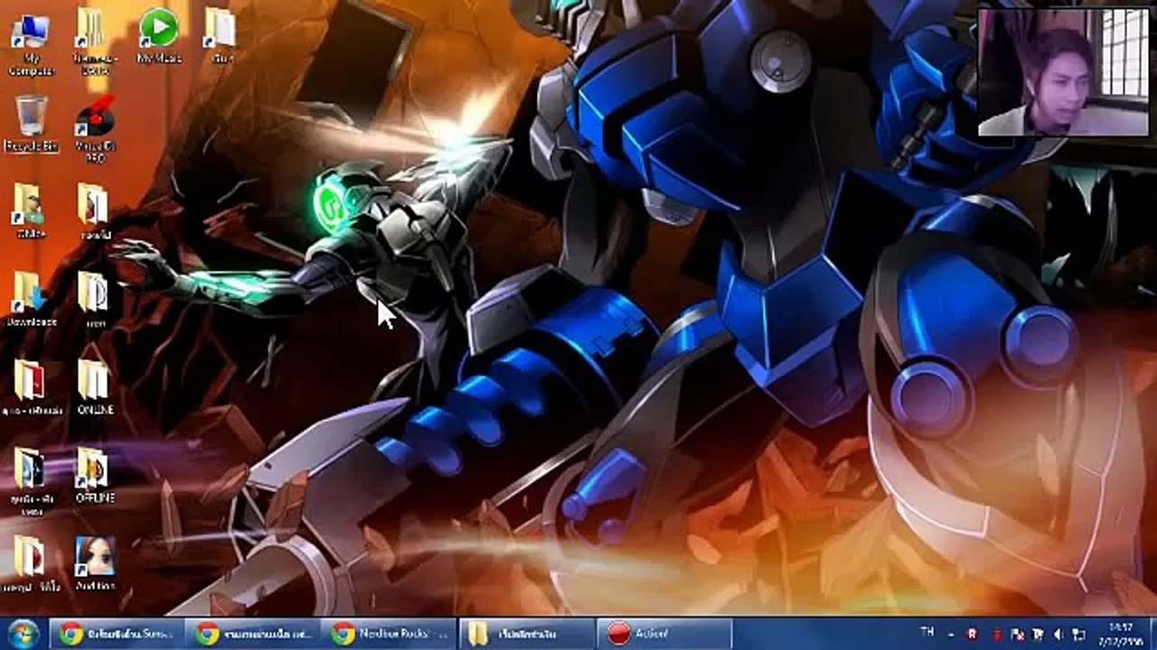Screen dimensions: 1157x650
Task: Select the OFFLINE folder shortcut
Action: point(94,475)
